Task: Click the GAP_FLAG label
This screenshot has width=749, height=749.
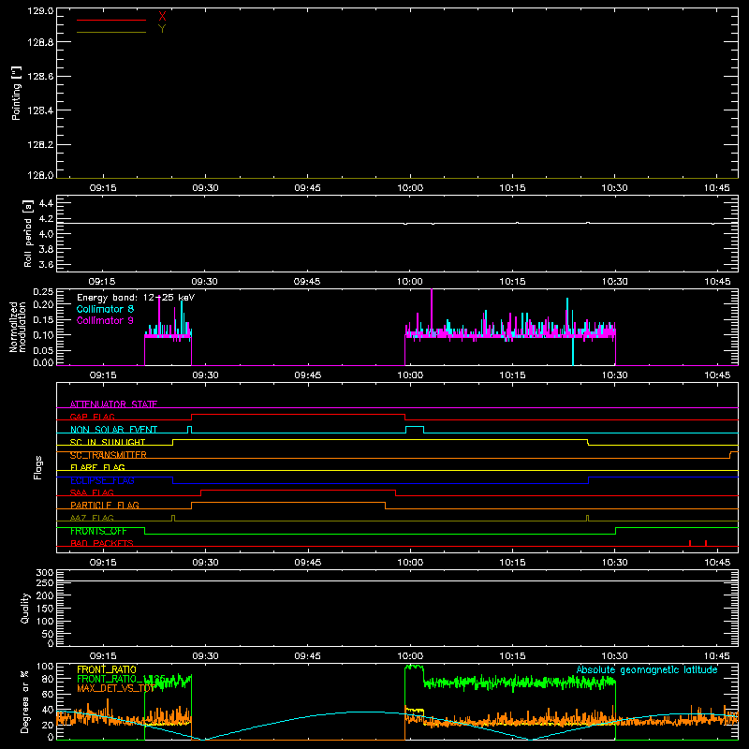Action: (92, 417)
